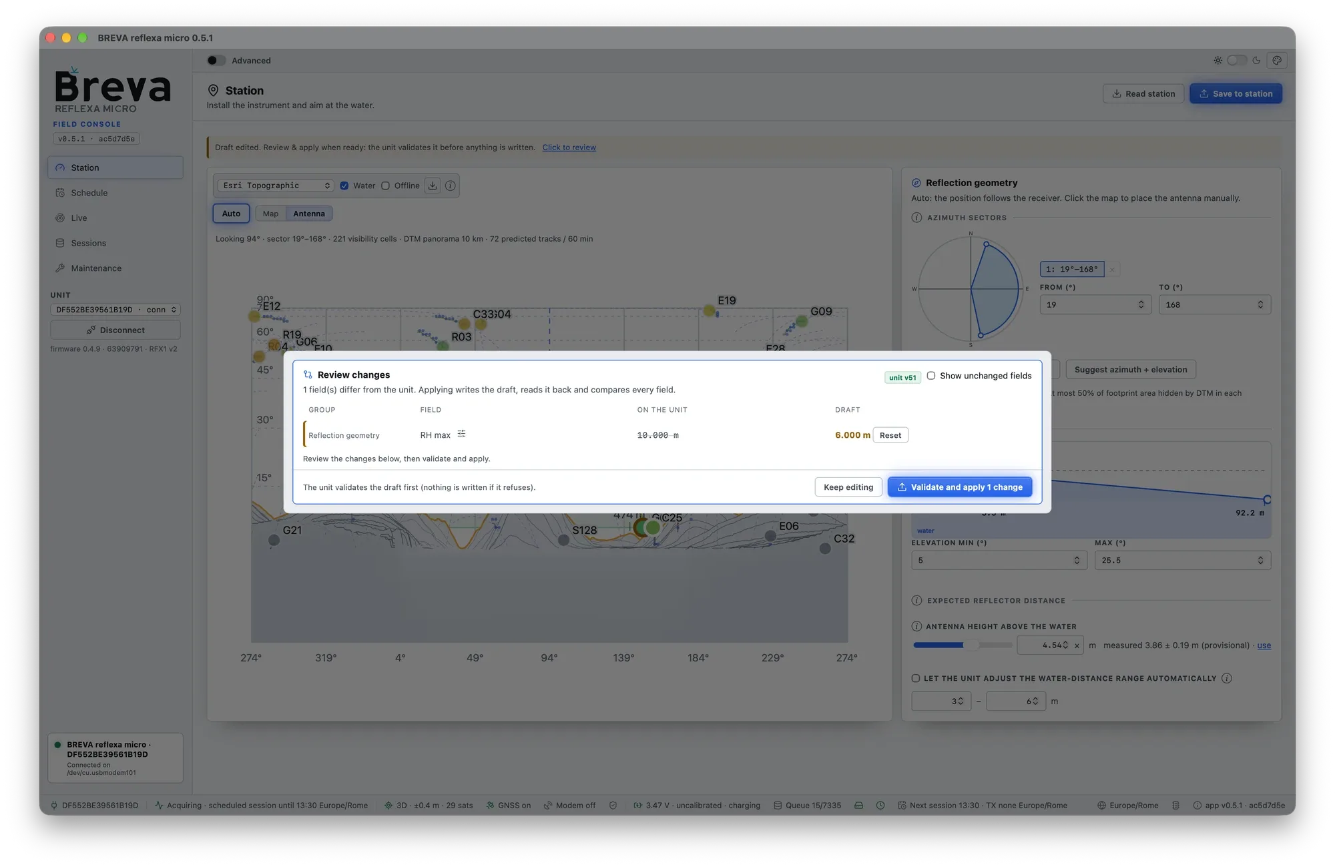Screen dimensions: 1335x867
Task: Click Validate and apply 1 change
Action: [x=959, y=487]
